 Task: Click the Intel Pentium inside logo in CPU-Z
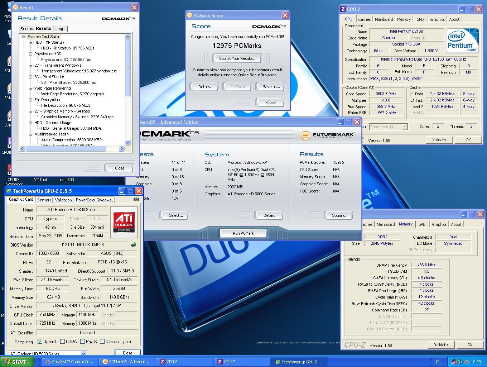462,41
